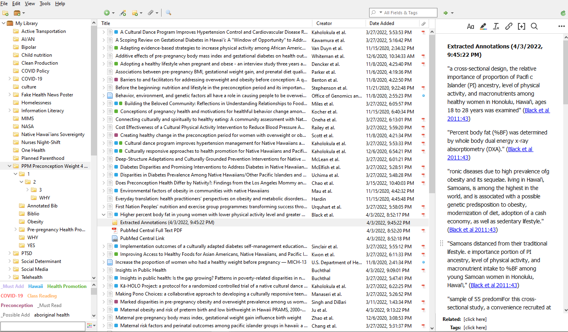
Task: Click the blue dot on Office of Genomics row
Action: (424, 96)
